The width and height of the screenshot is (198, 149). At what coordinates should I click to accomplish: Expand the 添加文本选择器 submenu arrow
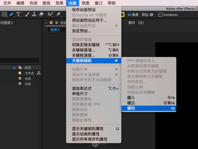(x=117, y=74)
